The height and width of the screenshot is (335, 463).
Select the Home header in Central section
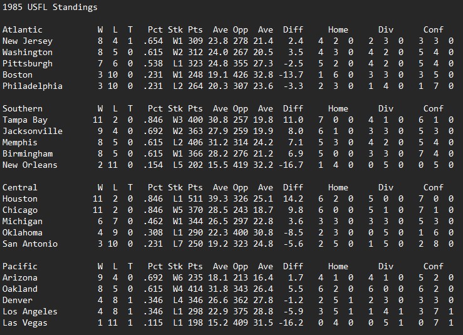pyautogui.click(x=338, y=187)
